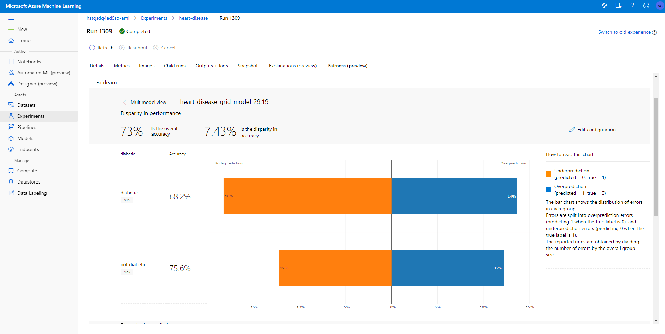Open hatgsdg4ad5so-aml breadcrumb link
The height and width of the screenshot is (334, 665).
tap(108, 18)
